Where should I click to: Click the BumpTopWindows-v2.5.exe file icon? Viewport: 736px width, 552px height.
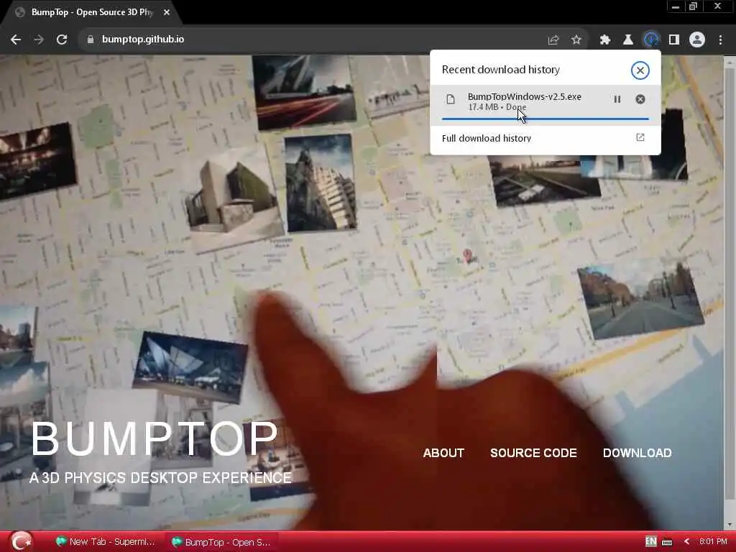pyautogui.click(x=451, y=99)
